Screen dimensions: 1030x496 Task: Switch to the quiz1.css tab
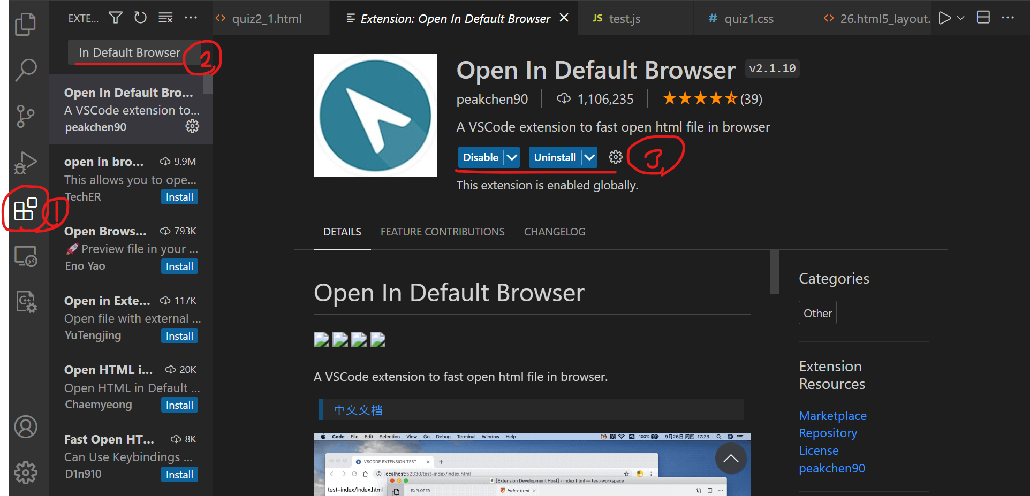pos(751,19)
